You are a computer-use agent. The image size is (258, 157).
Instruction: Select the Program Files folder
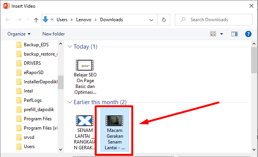click(38, 119)
